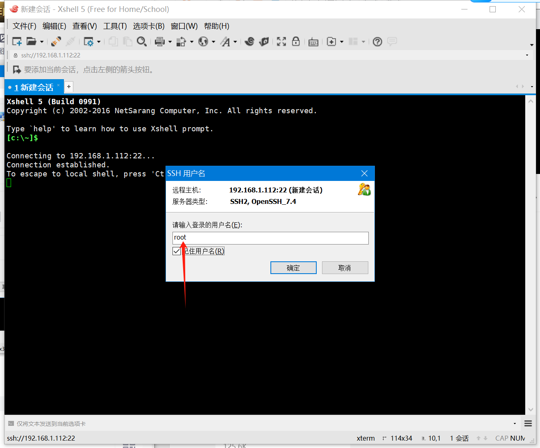Viewport: 540px width, 448px height.
Task: Toggle full screen mode icon
Action: click(x=281, y=41)
